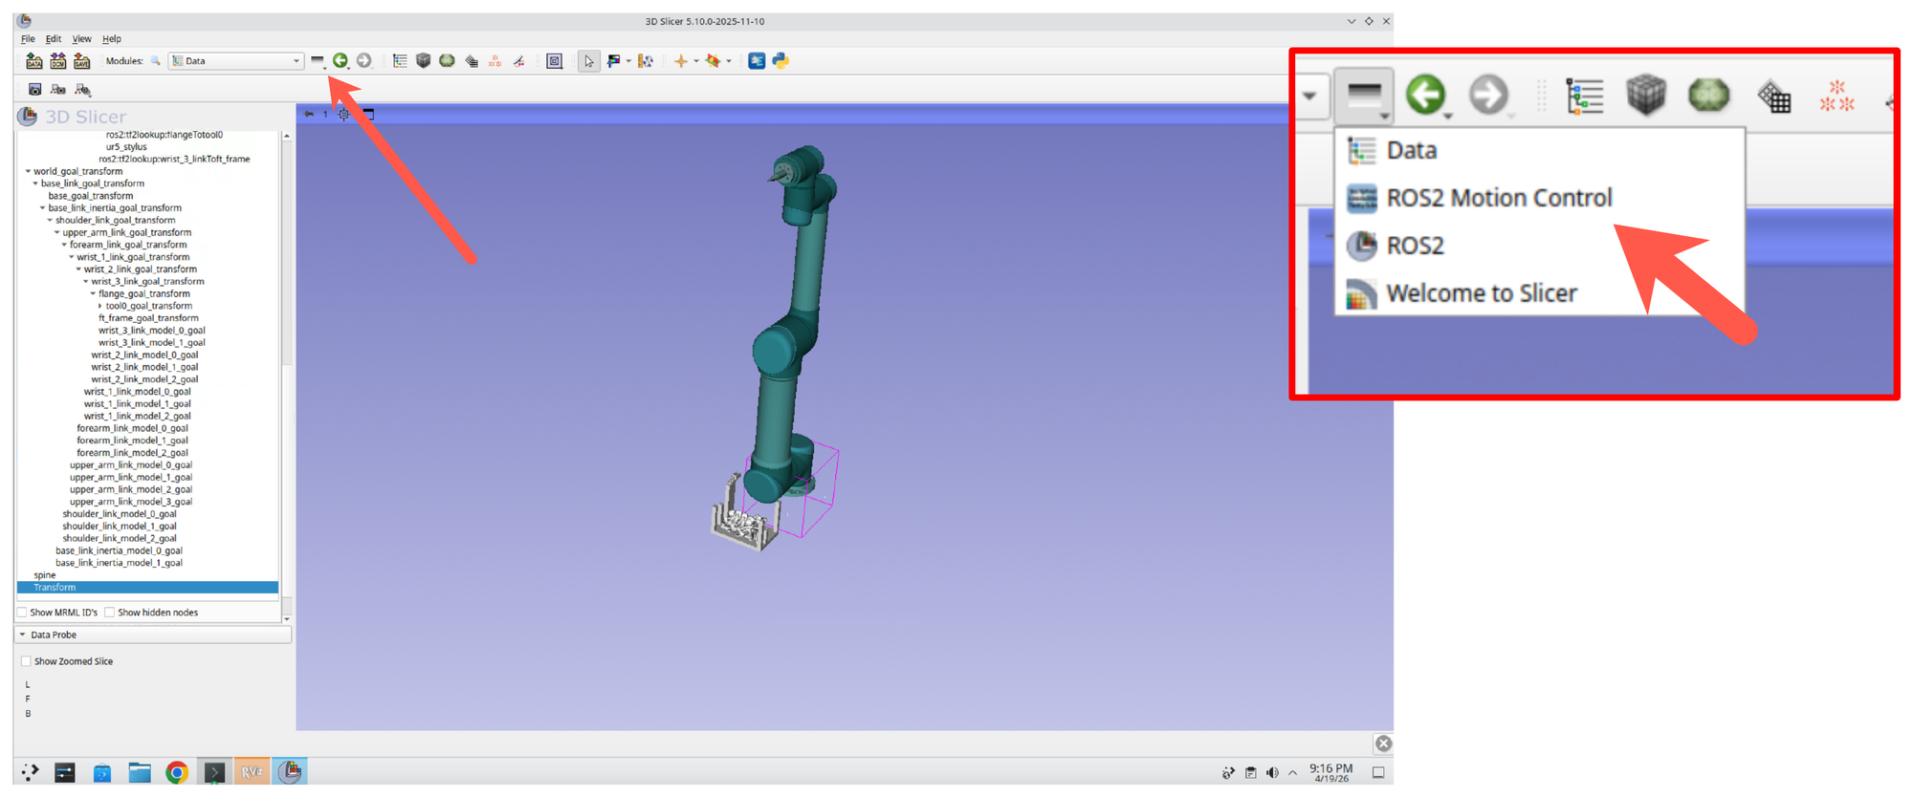Viewport: 1913px width, 797px height.
Task: Click the grey forward module arrow
Action: (363, 61)
